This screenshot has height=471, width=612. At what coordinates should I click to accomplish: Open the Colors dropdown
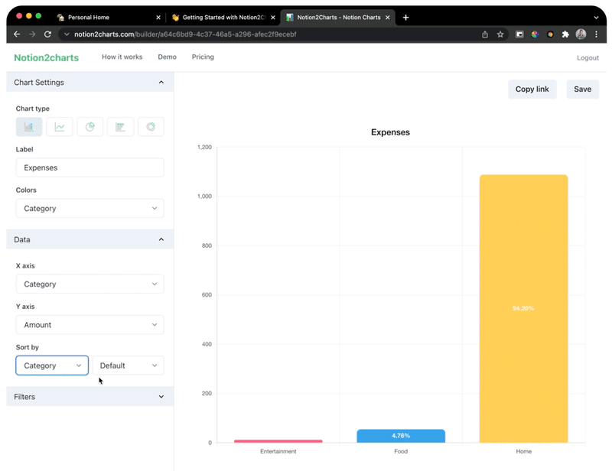click(90, 209)
